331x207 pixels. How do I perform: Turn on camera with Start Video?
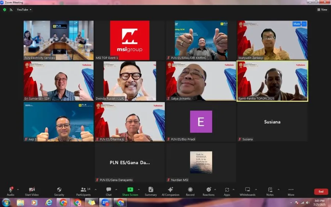click(33, 190)
